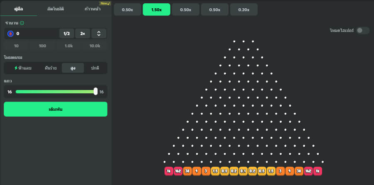Select the สูง game mode
Viewport: 374px width, 185px height.
click(x=73, y=68)
